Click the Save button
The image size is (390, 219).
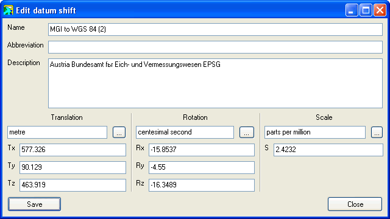(x=34, y=204)
